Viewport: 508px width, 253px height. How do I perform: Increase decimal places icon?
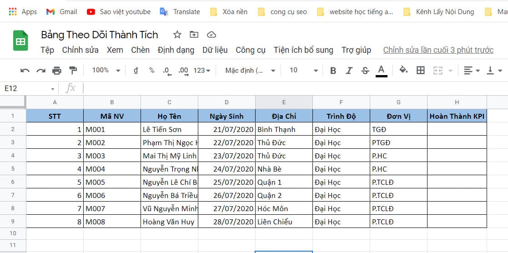184,71
